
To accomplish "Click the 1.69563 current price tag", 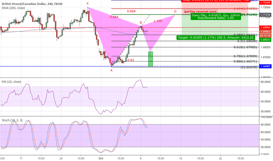I will click(265, 32).
